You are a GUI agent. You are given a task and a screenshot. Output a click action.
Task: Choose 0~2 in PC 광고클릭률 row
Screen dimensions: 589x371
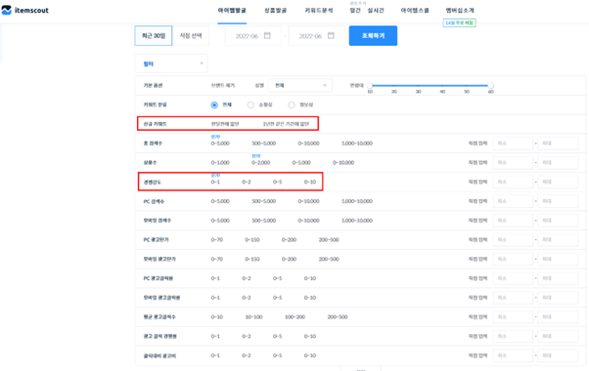click(247, 278)
